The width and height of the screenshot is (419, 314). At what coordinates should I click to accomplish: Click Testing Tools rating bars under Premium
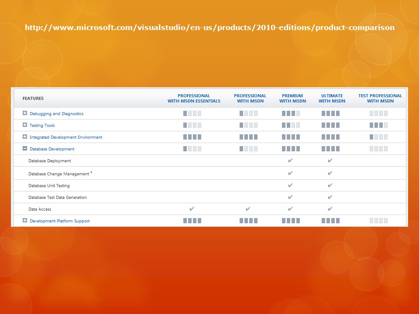(x=291, y=125)
